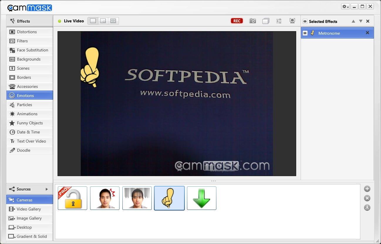This screenshot has height=244, width=381.
Task: Open video adjustment sliders icon
Action: pyautogui.click(x=279, y=21)
